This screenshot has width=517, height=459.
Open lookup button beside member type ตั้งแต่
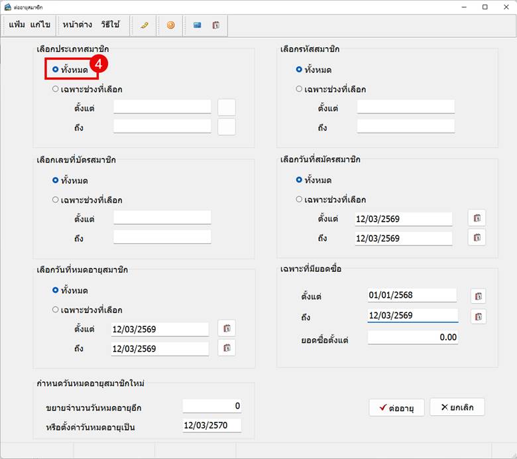(227, 107)
